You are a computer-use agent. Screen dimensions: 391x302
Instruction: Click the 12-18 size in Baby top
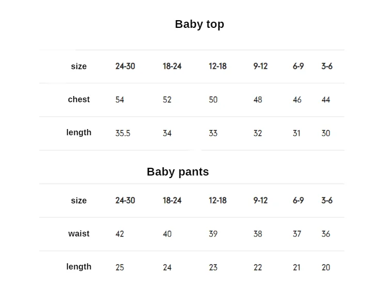tap(217, 66)
